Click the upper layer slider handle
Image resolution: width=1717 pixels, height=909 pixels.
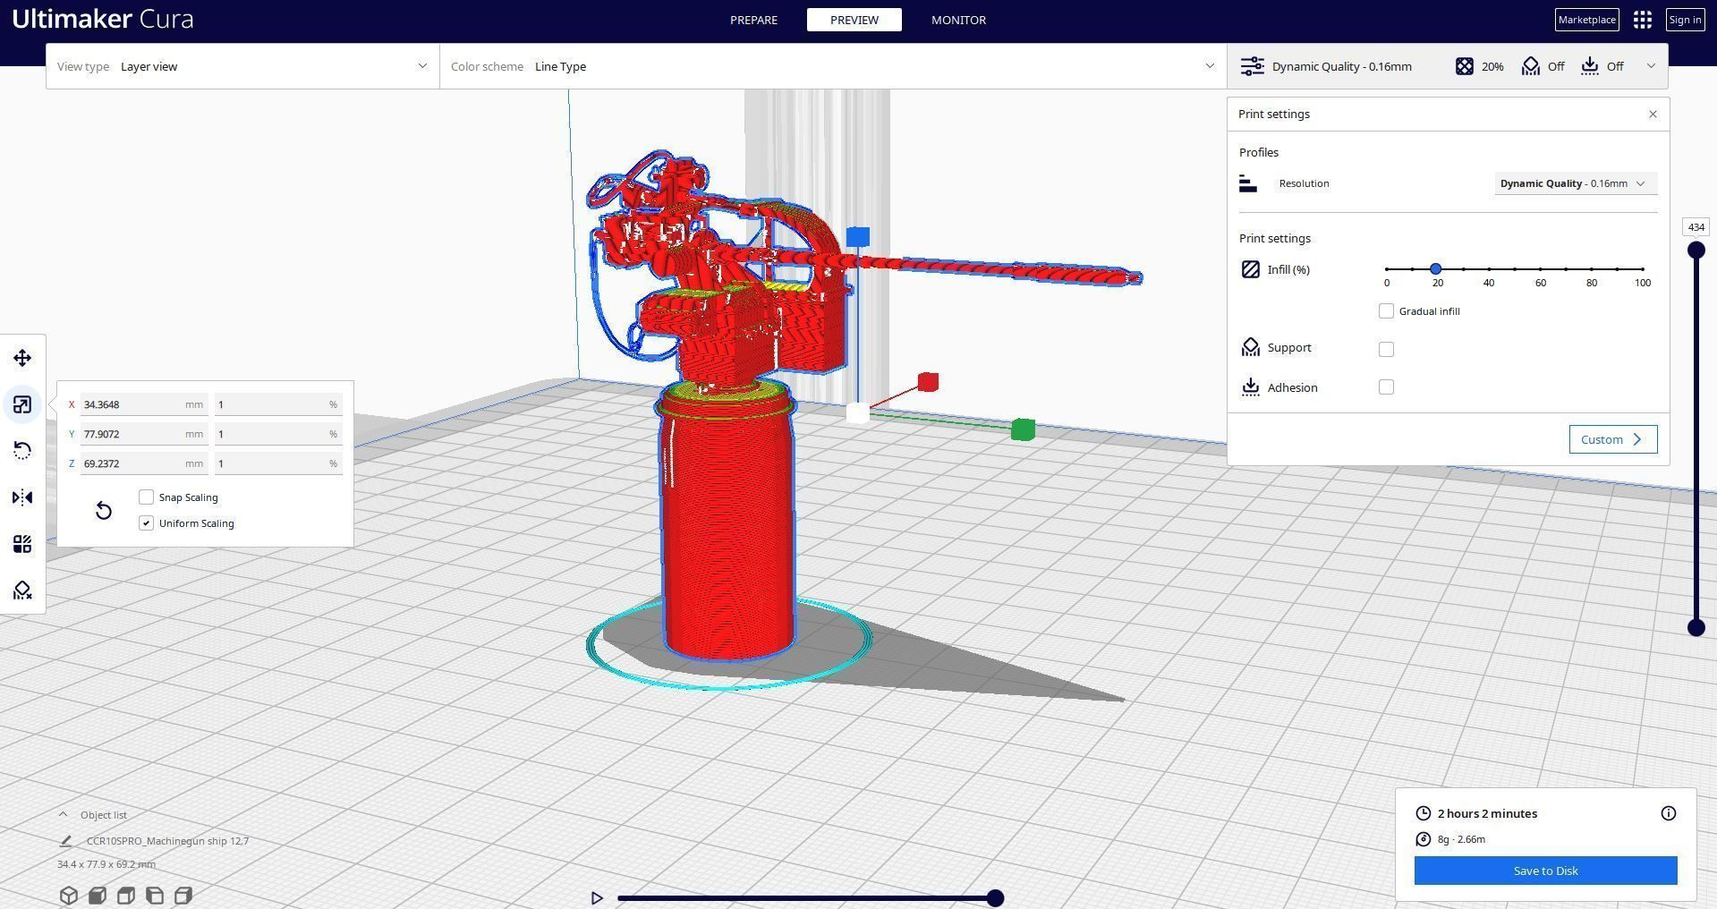tap(1696, 251)
